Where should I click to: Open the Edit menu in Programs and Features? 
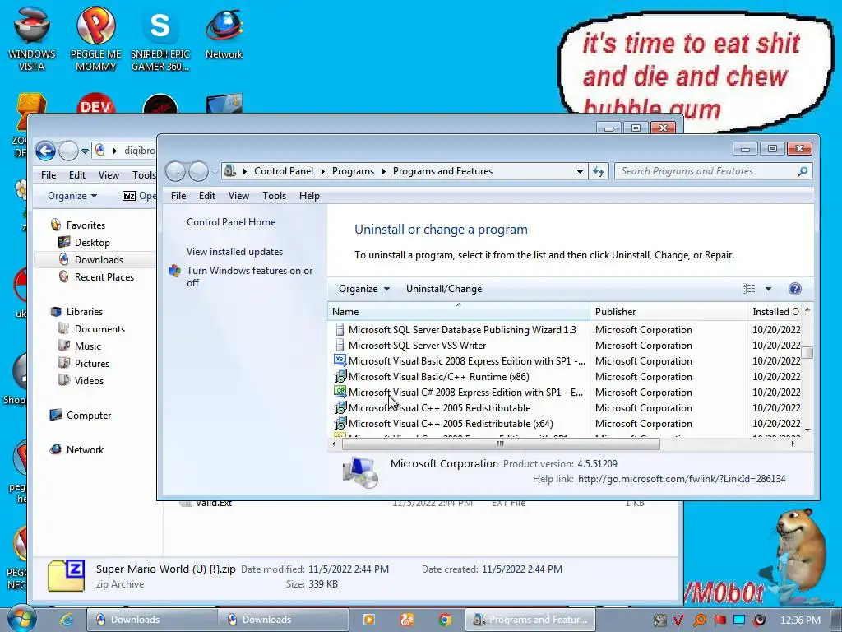coord(206,196)
